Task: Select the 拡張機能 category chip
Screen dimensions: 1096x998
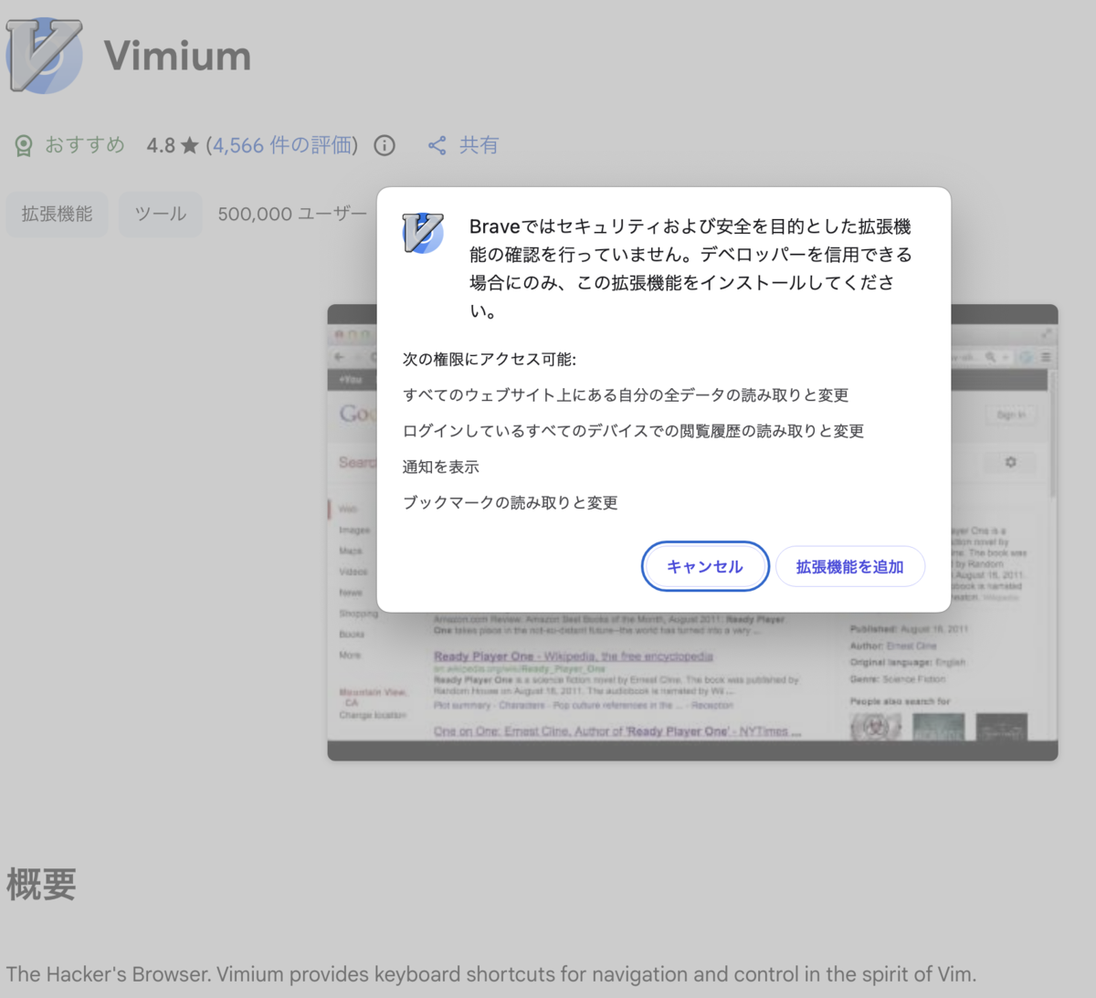Action: click(57, 214)
